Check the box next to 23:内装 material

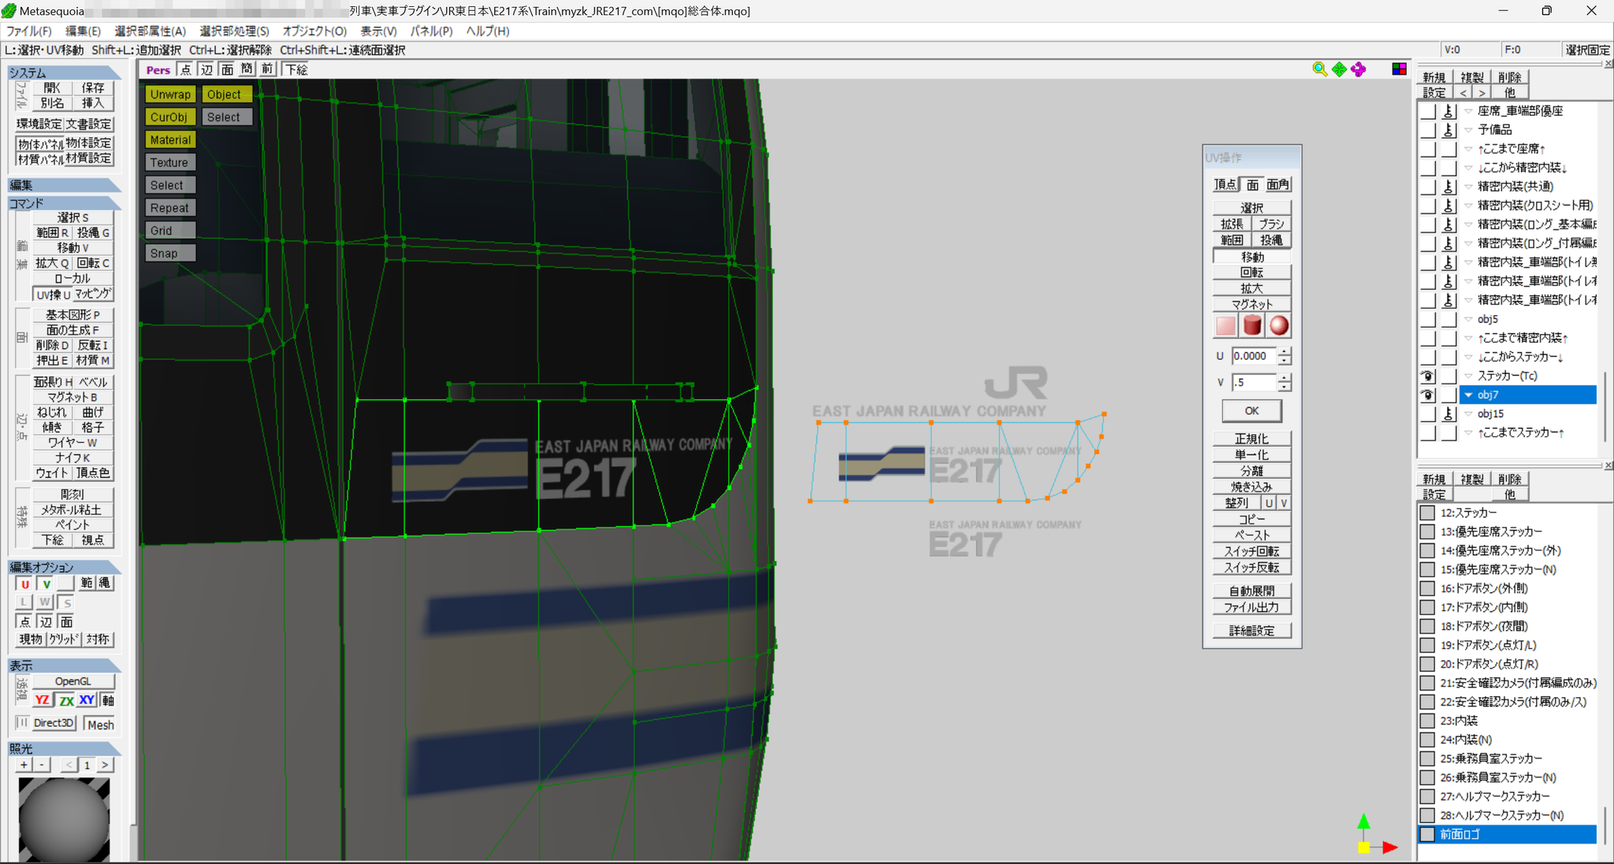(1427, 721)
